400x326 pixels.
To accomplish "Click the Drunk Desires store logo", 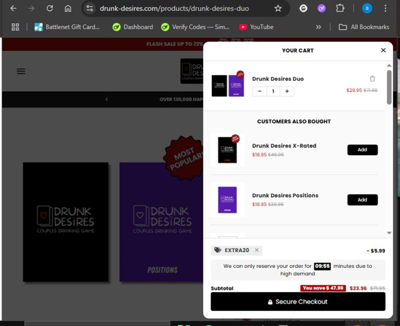I will pos(192,71).
